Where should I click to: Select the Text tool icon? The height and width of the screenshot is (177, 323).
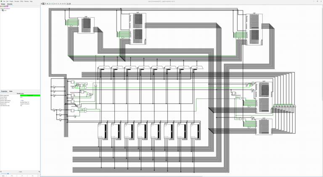48,3
